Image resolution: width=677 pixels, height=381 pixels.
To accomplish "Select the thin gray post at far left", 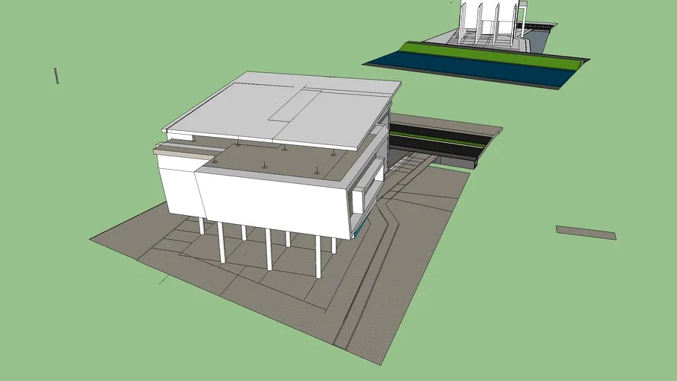I will (57, 76).
